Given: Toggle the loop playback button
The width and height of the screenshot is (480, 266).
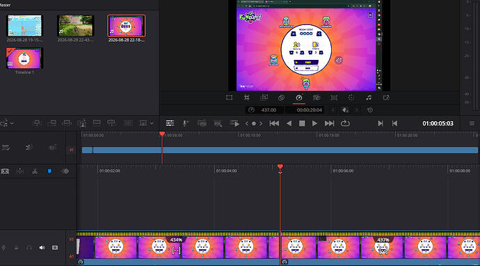Looking at the screenshot, I should click(x=345, y=123).
